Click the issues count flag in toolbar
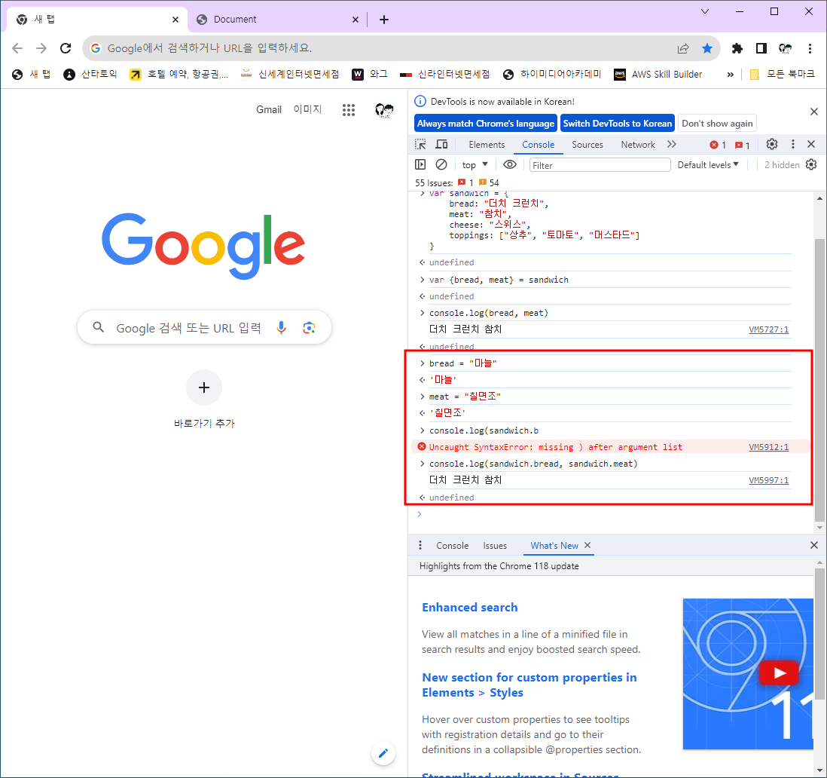The height and width of the screenshot is (778, 827). (742, 145)
